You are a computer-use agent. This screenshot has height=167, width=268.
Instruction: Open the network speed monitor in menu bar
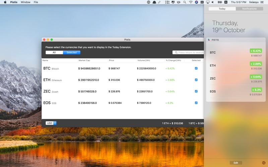coord(167,2)
